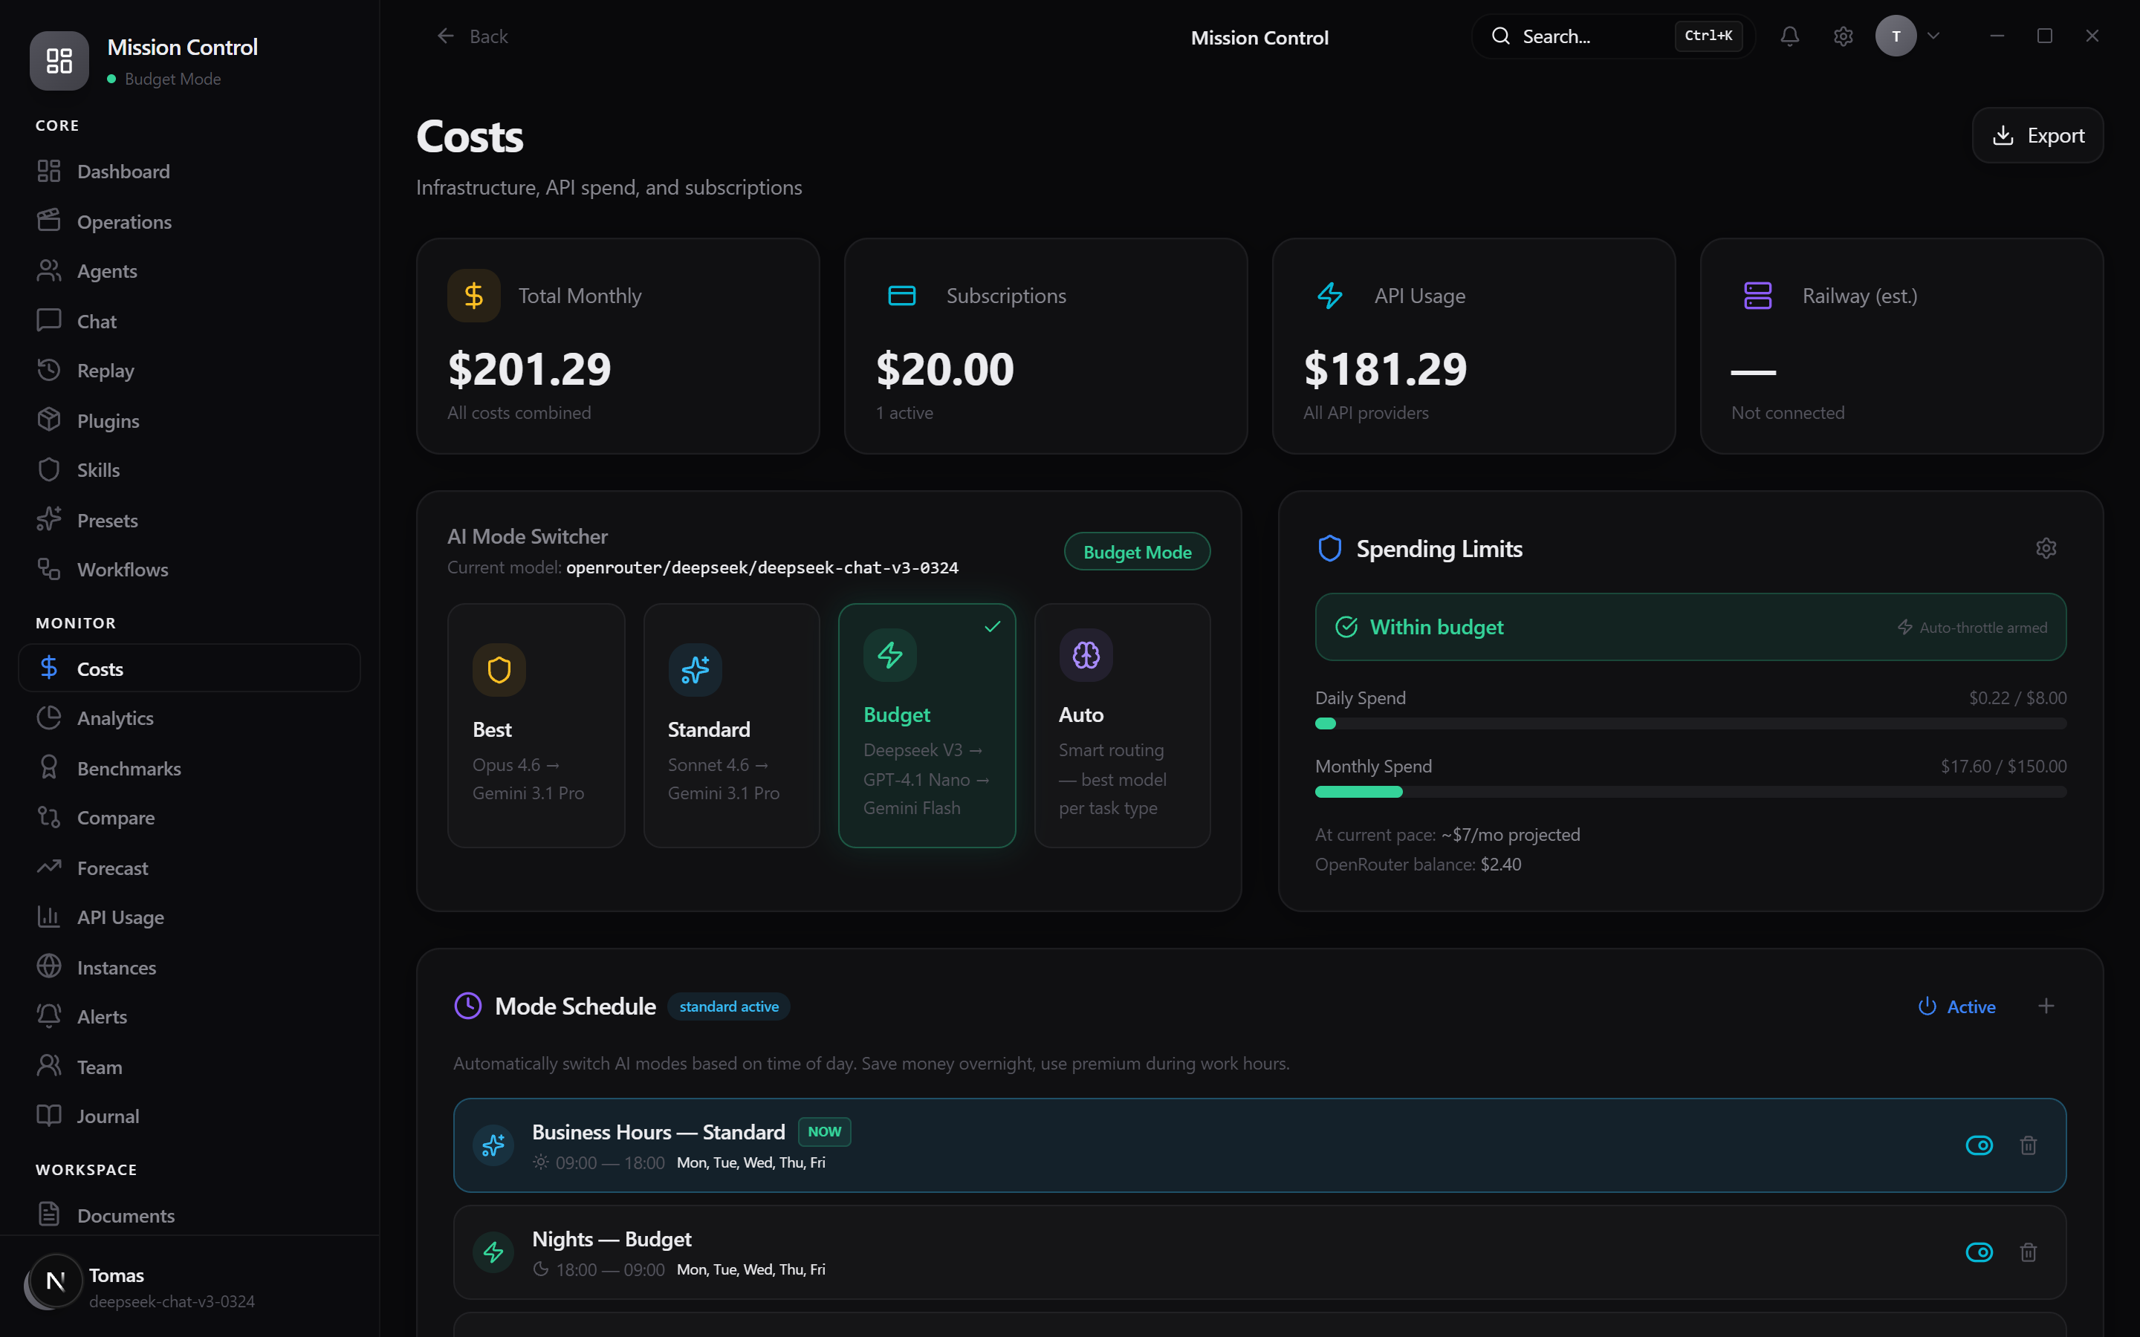Open the notifications bell
The image size is (2140, 1337).
pyautogui.click(x=1789, y=36)
